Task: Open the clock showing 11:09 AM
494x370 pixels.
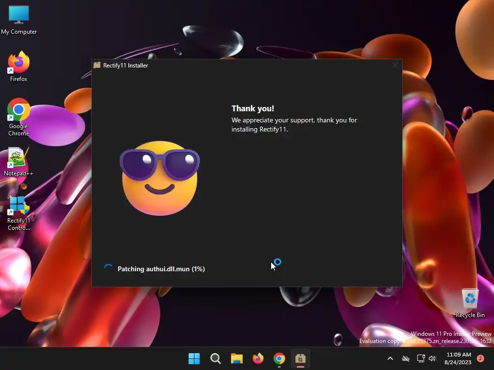Action: point(458,358)
